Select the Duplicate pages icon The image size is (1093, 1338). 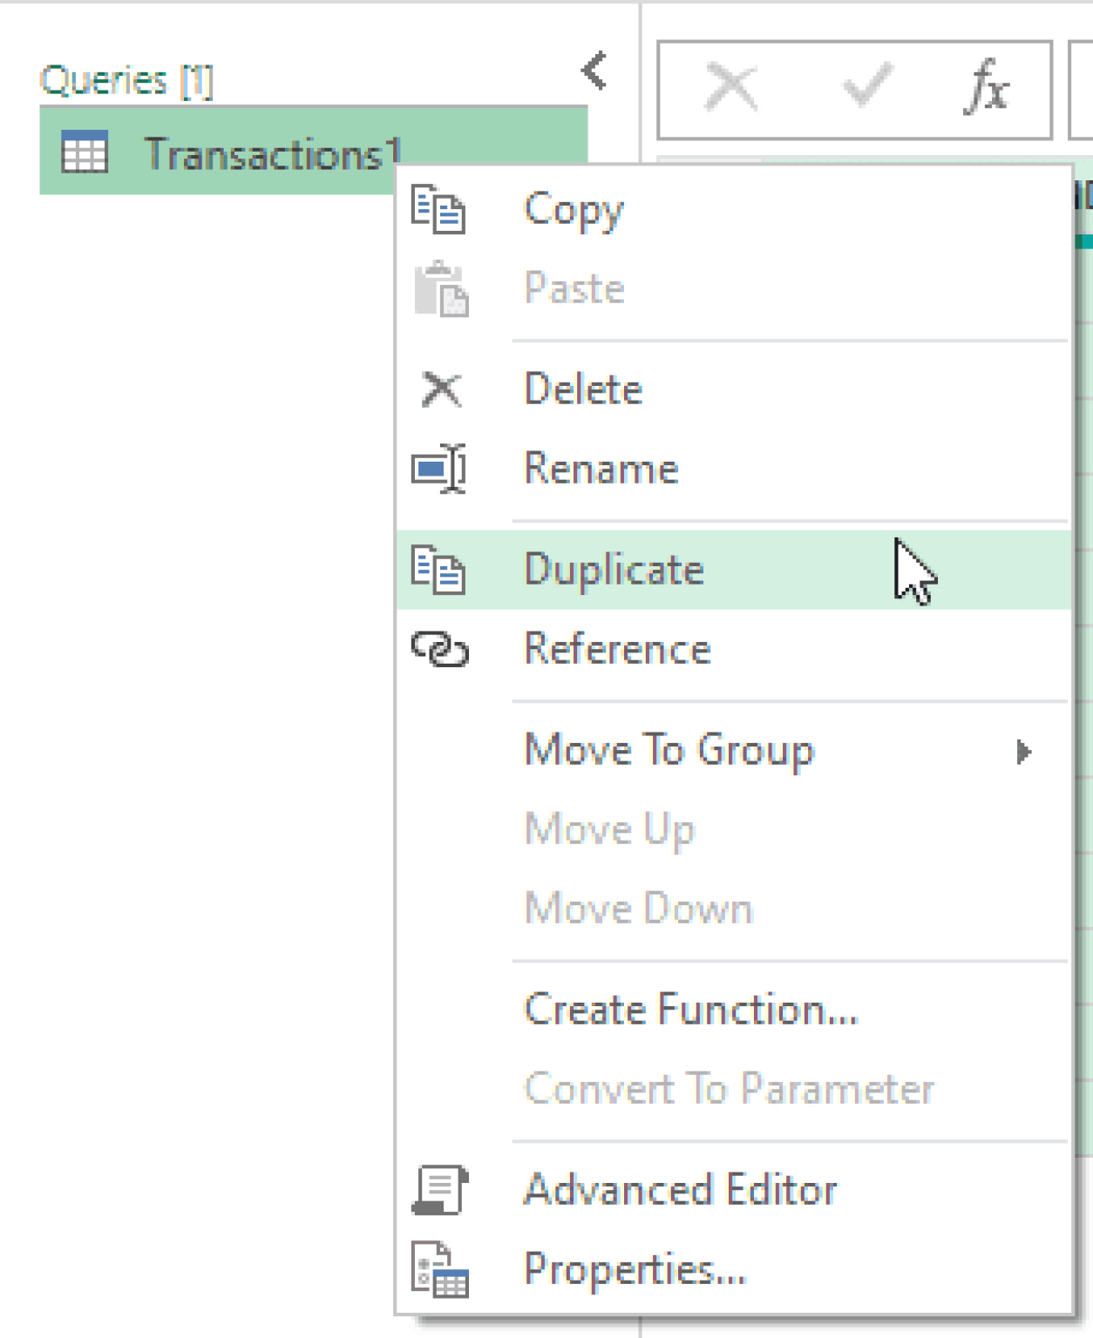point(440,571)
